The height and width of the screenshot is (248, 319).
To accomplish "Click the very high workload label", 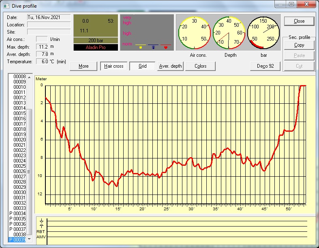I will tap(127, 20).
